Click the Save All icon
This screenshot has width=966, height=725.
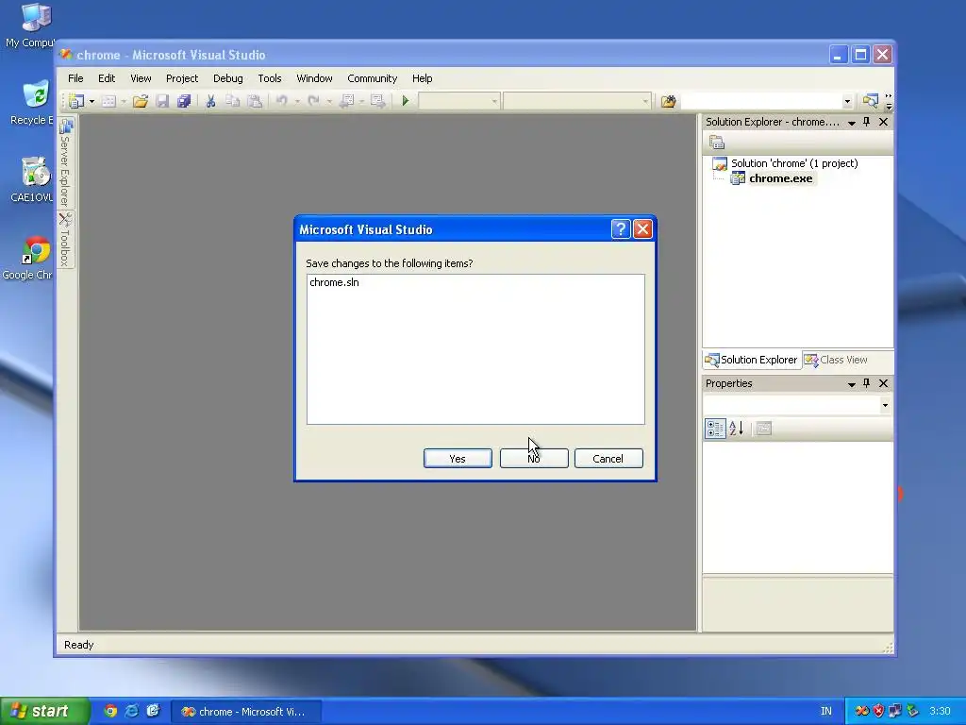pyautogui.click(x=184, y=101)
